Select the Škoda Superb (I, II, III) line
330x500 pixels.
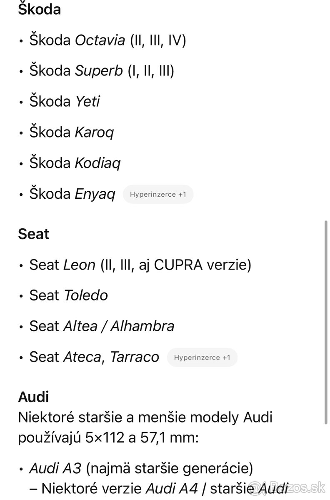tap(102, 71)
